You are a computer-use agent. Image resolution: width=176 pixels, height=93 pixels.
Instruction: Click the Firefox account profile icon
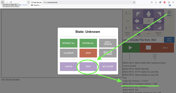click(160, 2)
